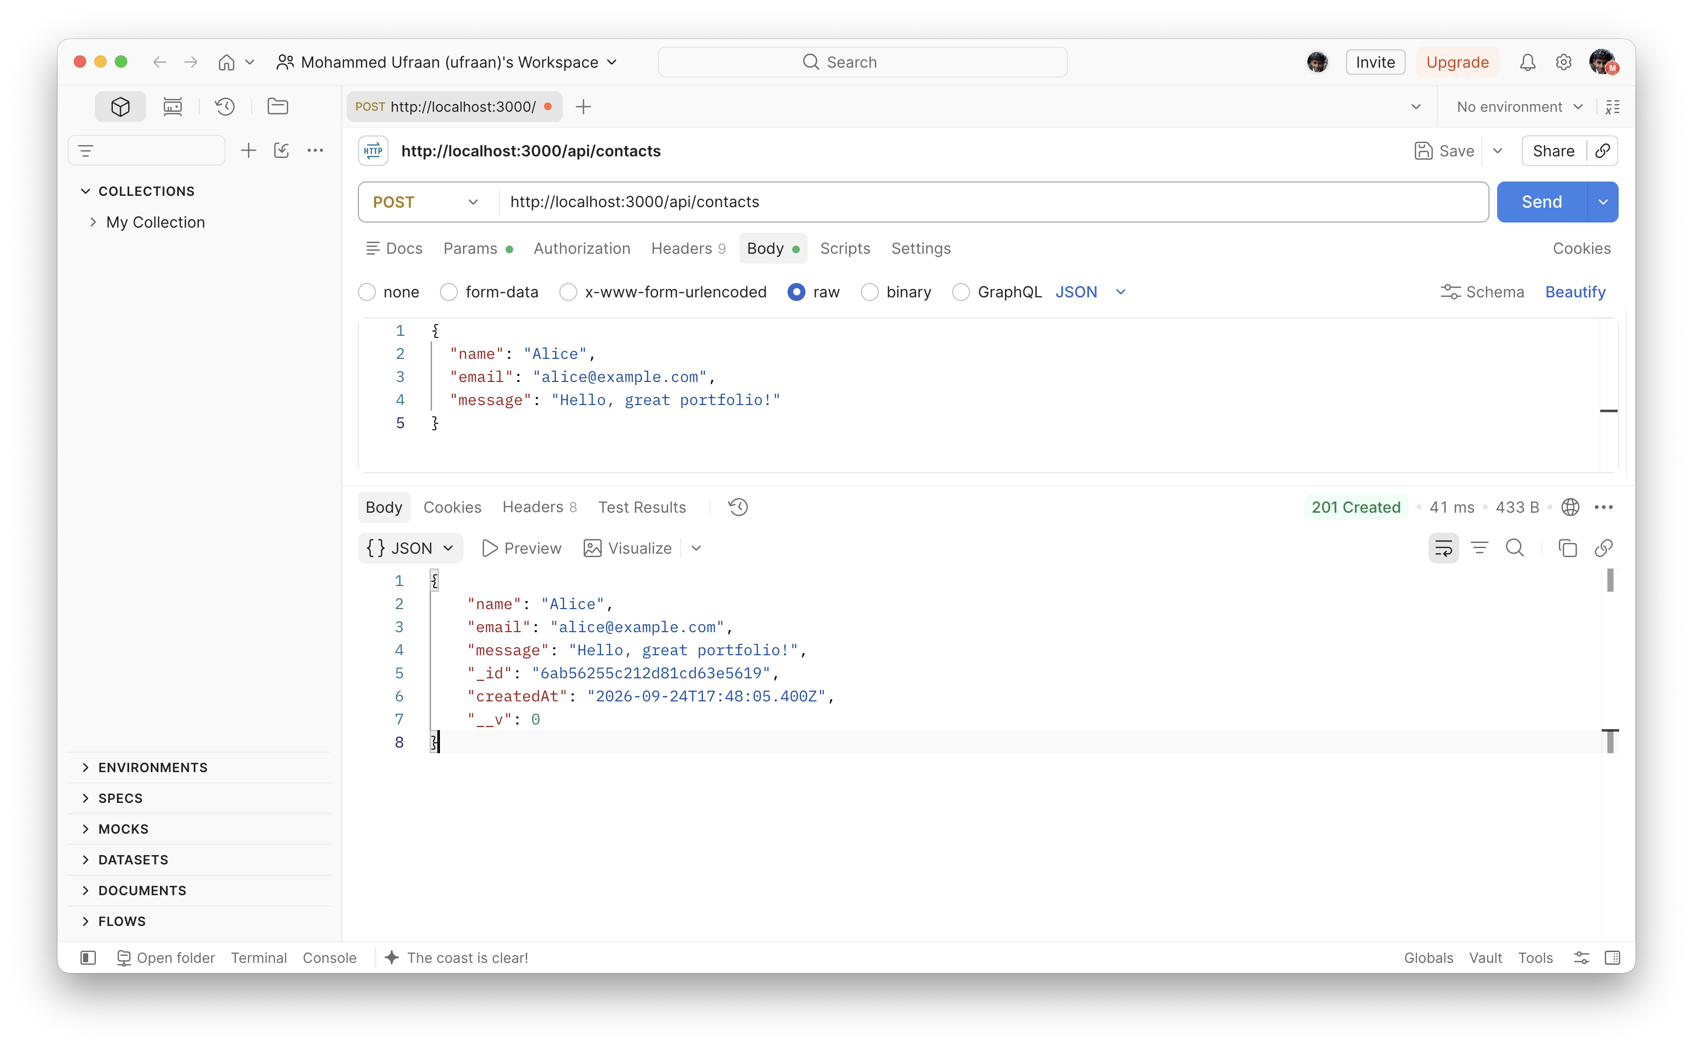This screenshot has width=1693, height=1049.
Task: Click the network globe icon
Action: point(1570,507)
